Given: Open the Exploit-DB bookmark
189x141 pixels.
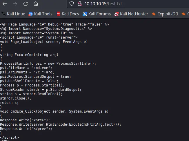Looking at the screenshot, I should [x=165, y=14].
